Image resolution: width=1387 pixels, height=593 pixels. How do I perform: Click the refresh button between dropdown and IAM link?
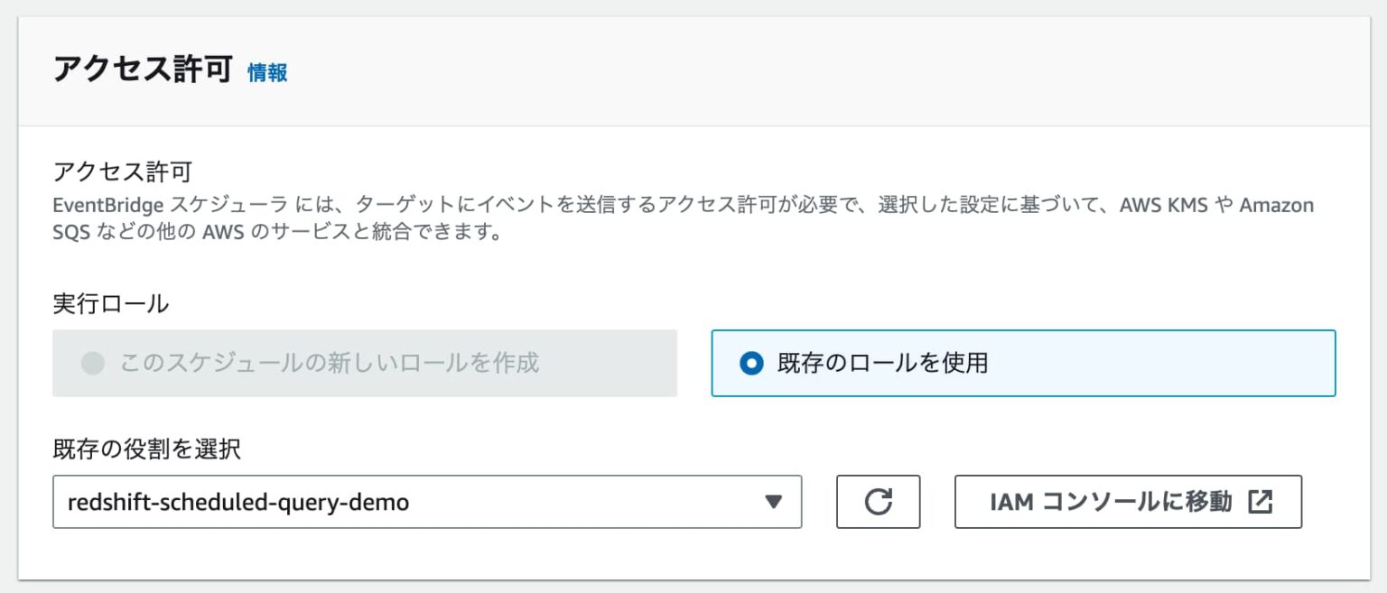pos(878,502)
